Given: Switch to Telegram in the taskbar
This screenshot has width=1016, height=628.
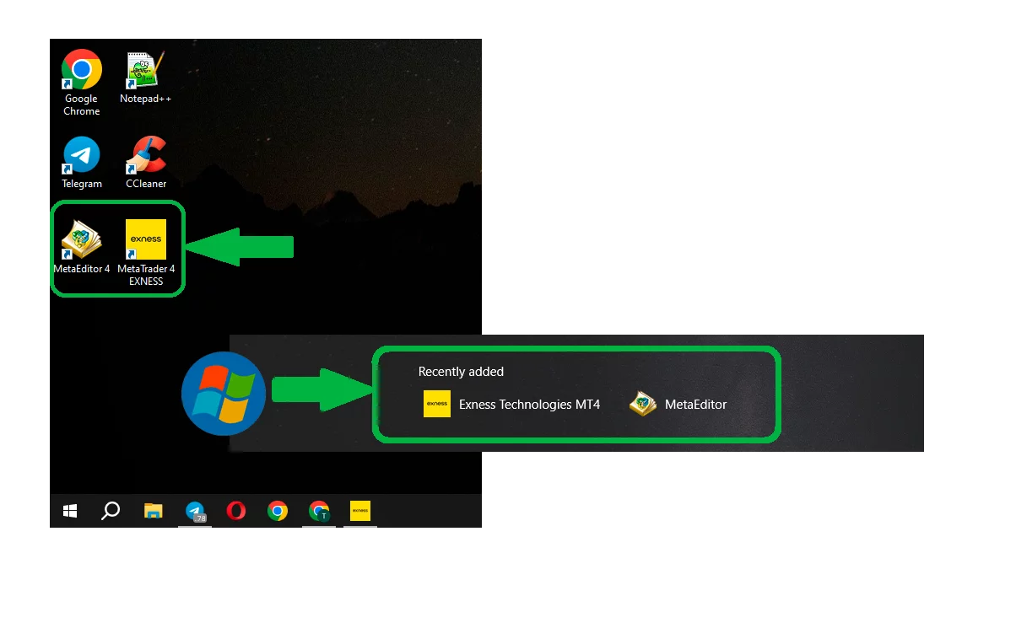Looking at the screenshot, I should pos(195,511).
